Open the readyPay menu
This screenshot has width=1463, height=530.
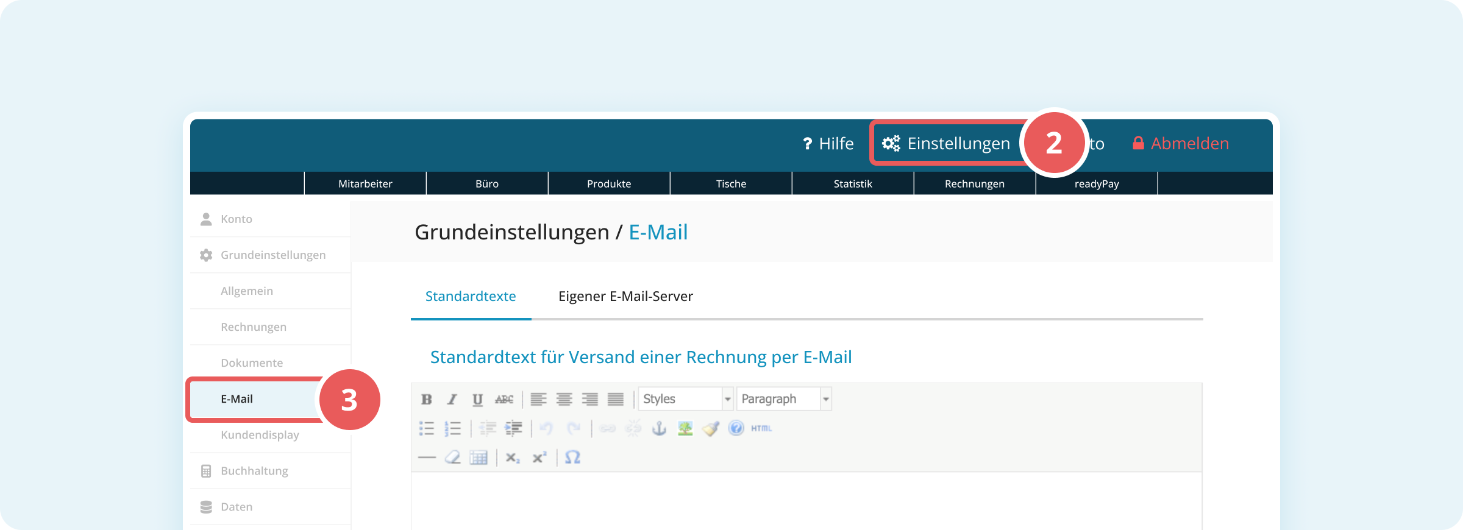pyautogui.click(x=1097, y=184)
